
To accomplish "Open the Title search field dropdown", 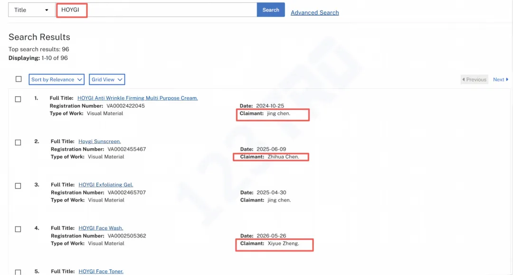I will tap(32, 10).
